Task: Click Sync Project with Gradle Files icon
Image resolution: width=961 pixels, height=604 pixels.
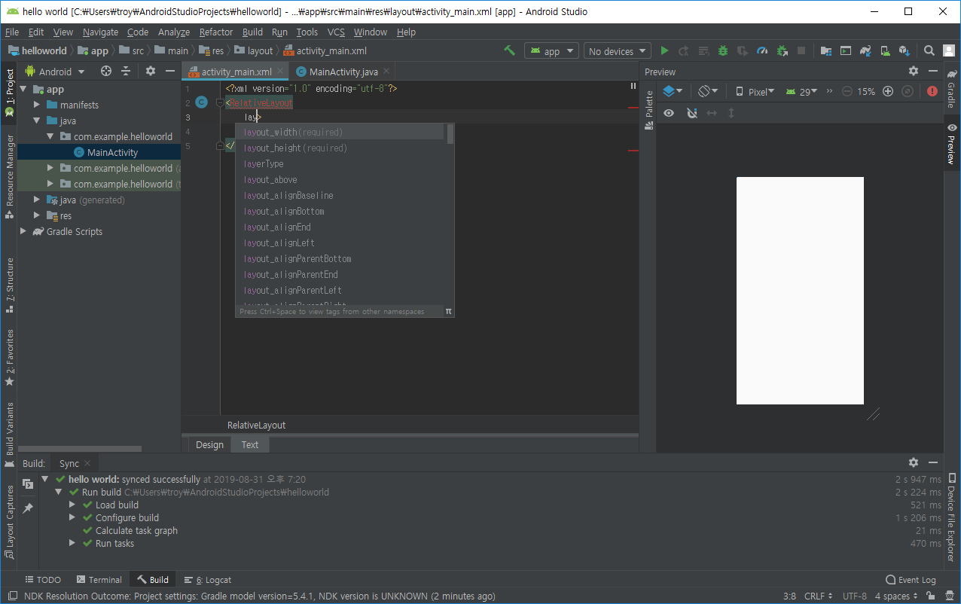Action: (x=865, y=50)
